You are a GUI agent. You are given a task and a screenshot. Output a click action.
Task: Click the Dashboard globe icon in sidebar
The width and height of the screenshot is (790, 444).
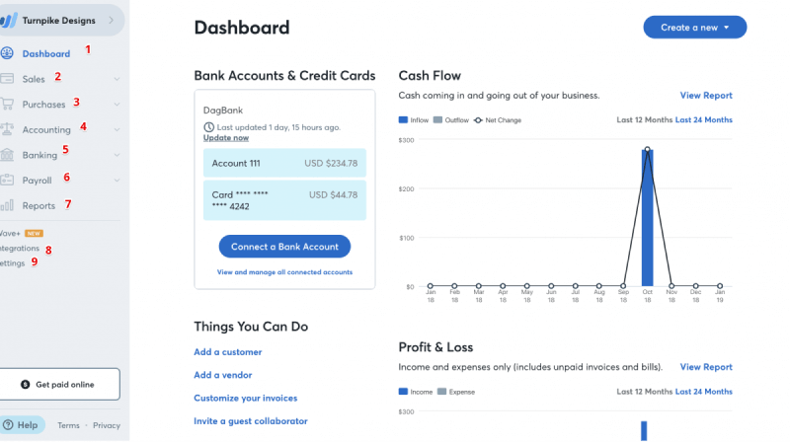[7, 53]
